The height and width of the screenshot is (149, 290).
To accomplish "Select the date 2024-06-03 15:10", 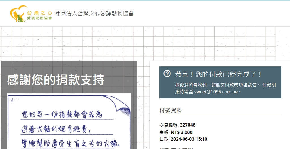I will click(x=189, y=139).
